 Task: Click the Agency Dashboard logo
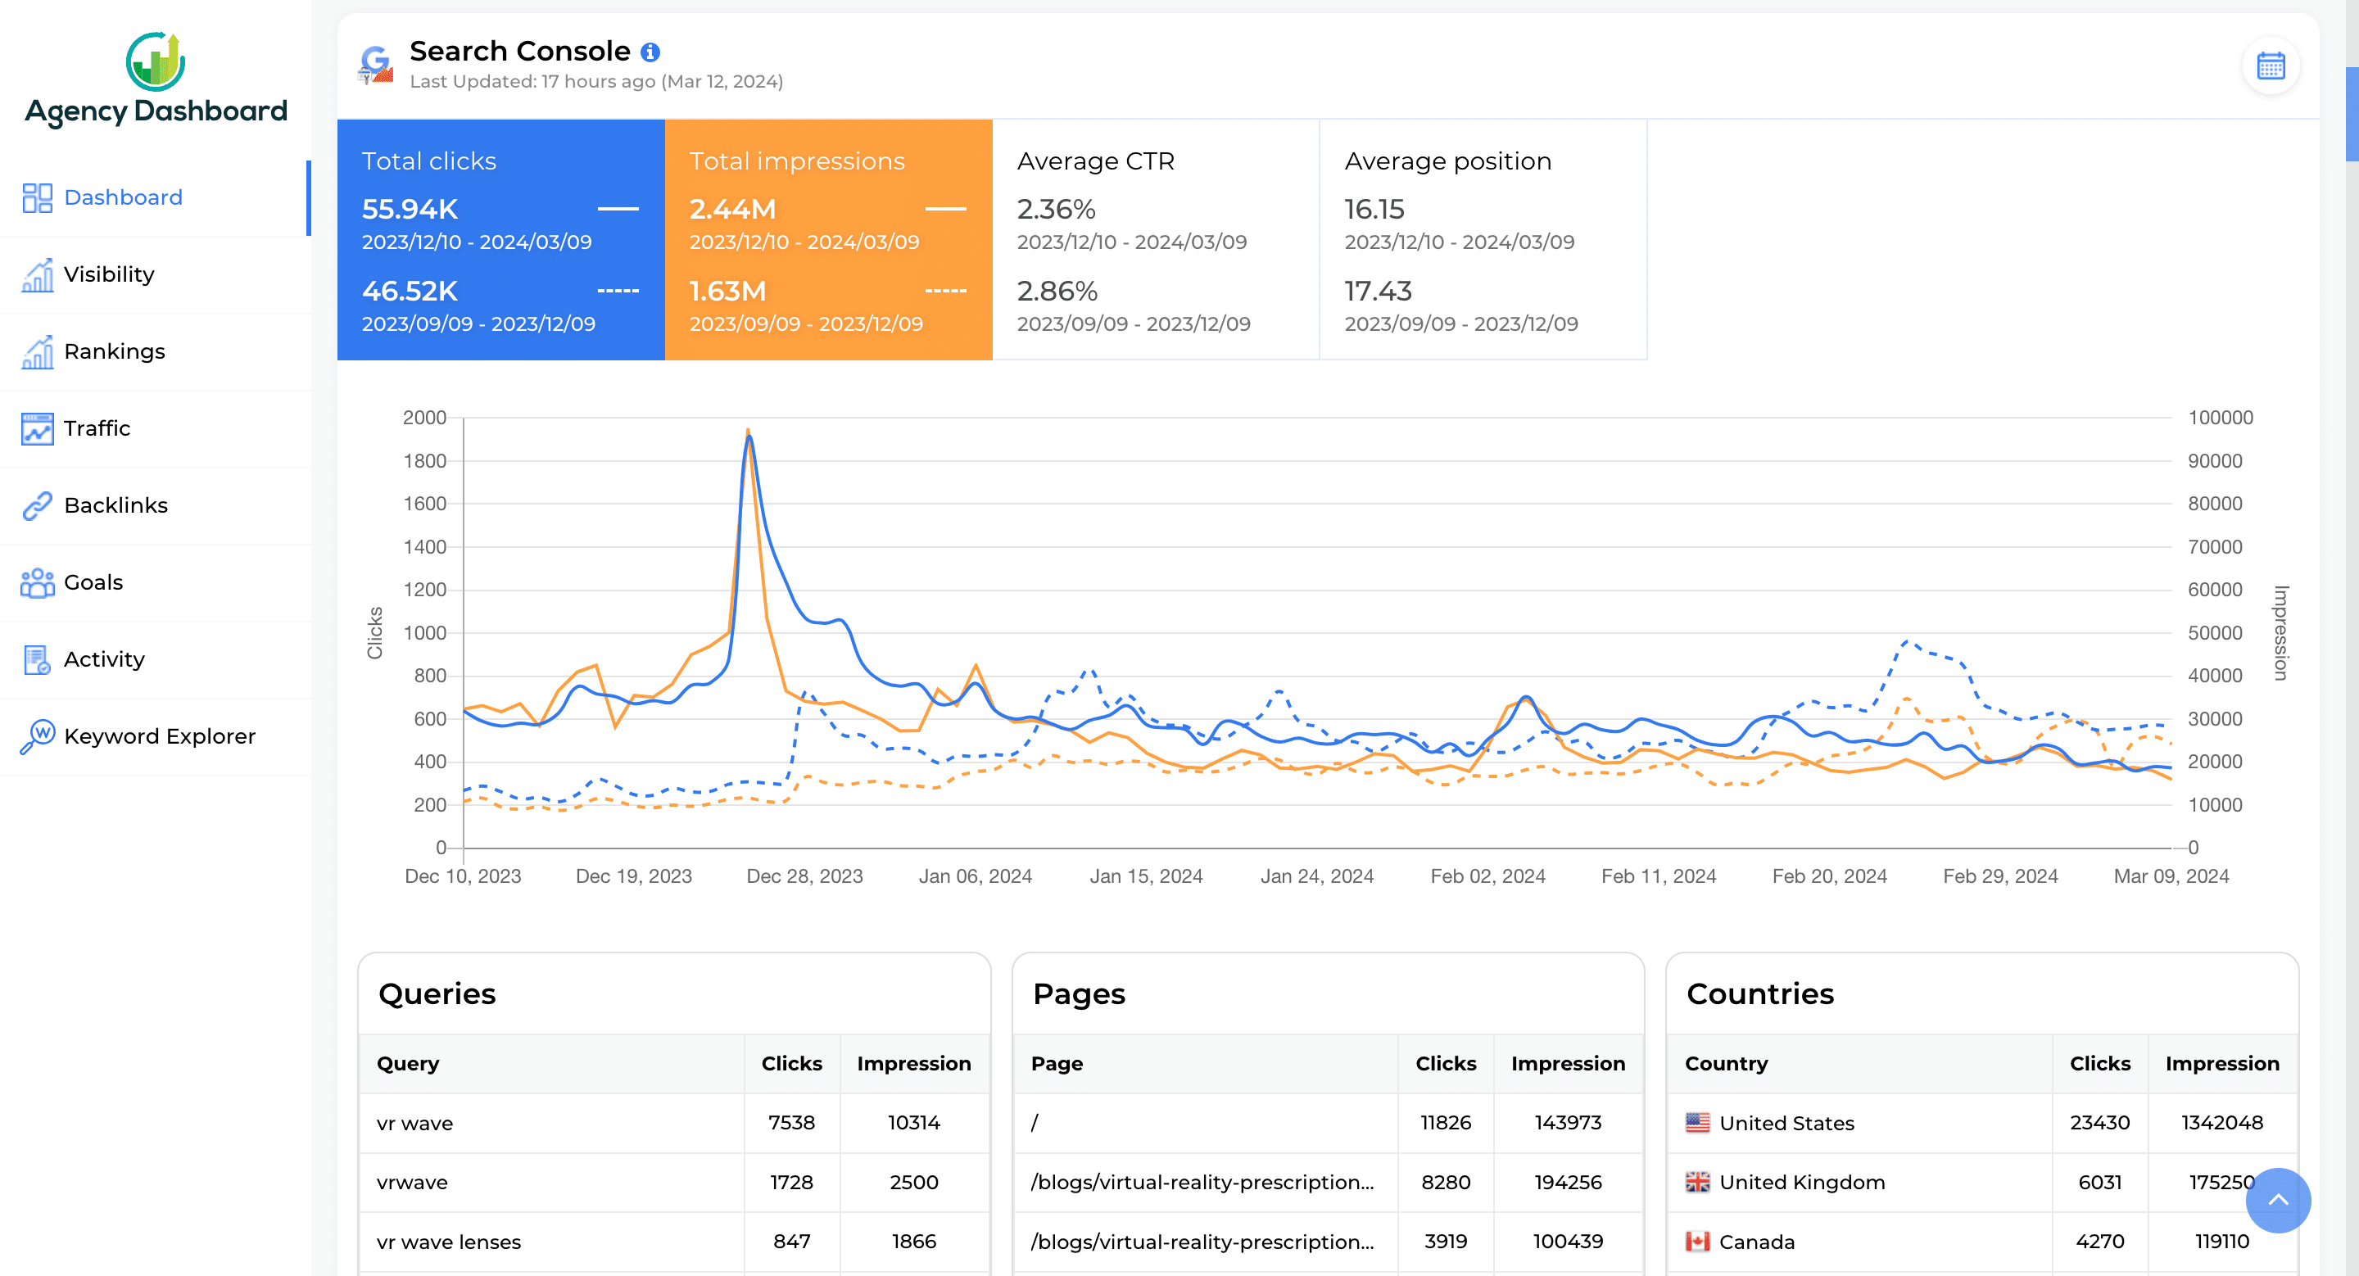pyautogui.click(x=156, y=79)
